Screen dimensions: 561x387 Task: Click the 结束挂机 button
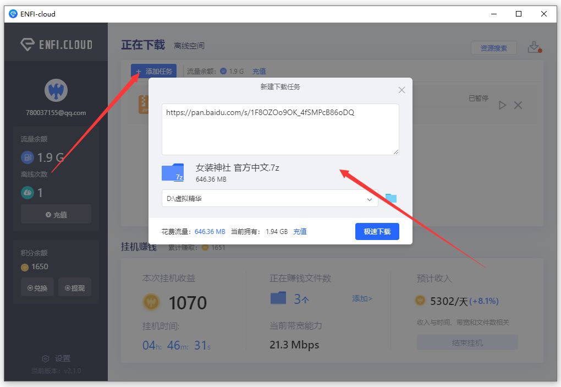coord(468,342)
